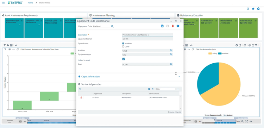Open comments on the Planned Maintenance Schedule chart
264x128 pixels.
coord(10,50)
